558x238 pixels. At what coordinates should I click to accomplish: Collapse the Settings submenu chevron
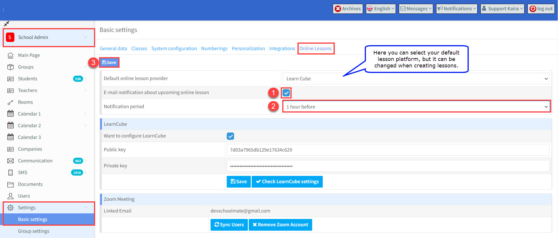pos(85,208)
